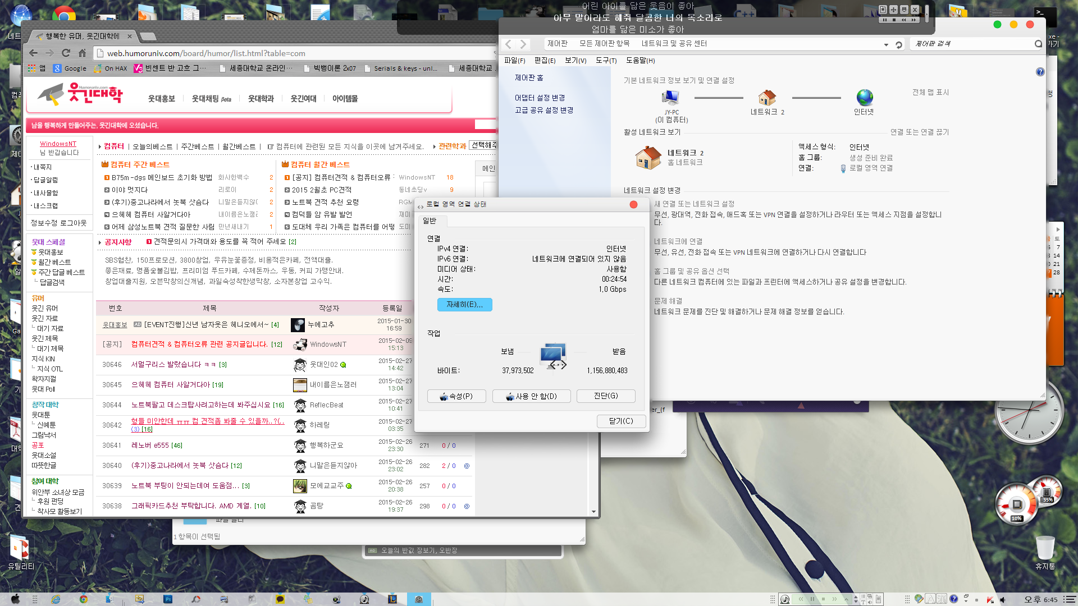Click the Chrome back arrow button
1078x606 pixels.
33,53
